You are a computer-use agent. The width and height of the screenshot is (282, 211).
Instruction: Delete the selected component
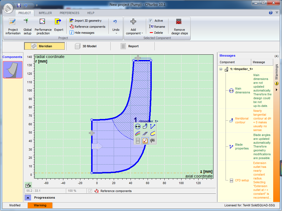pos(156,33)
